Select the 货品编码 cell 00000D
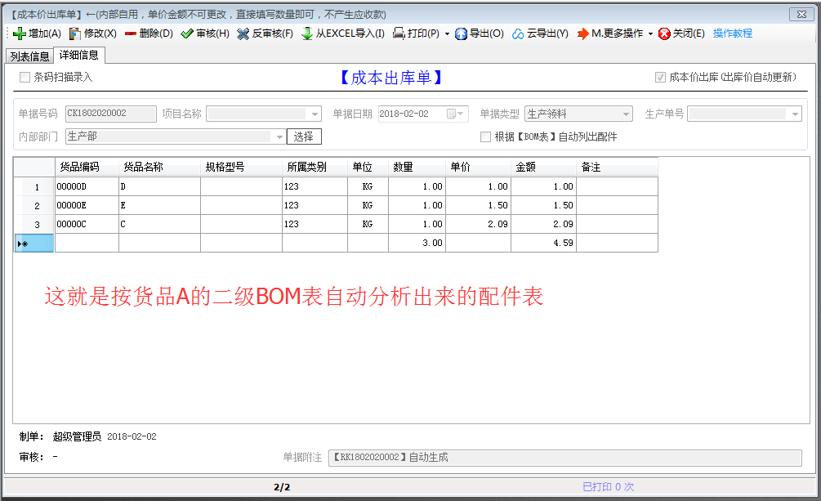Viewport: 821px width, 501px height. point(86,186)
